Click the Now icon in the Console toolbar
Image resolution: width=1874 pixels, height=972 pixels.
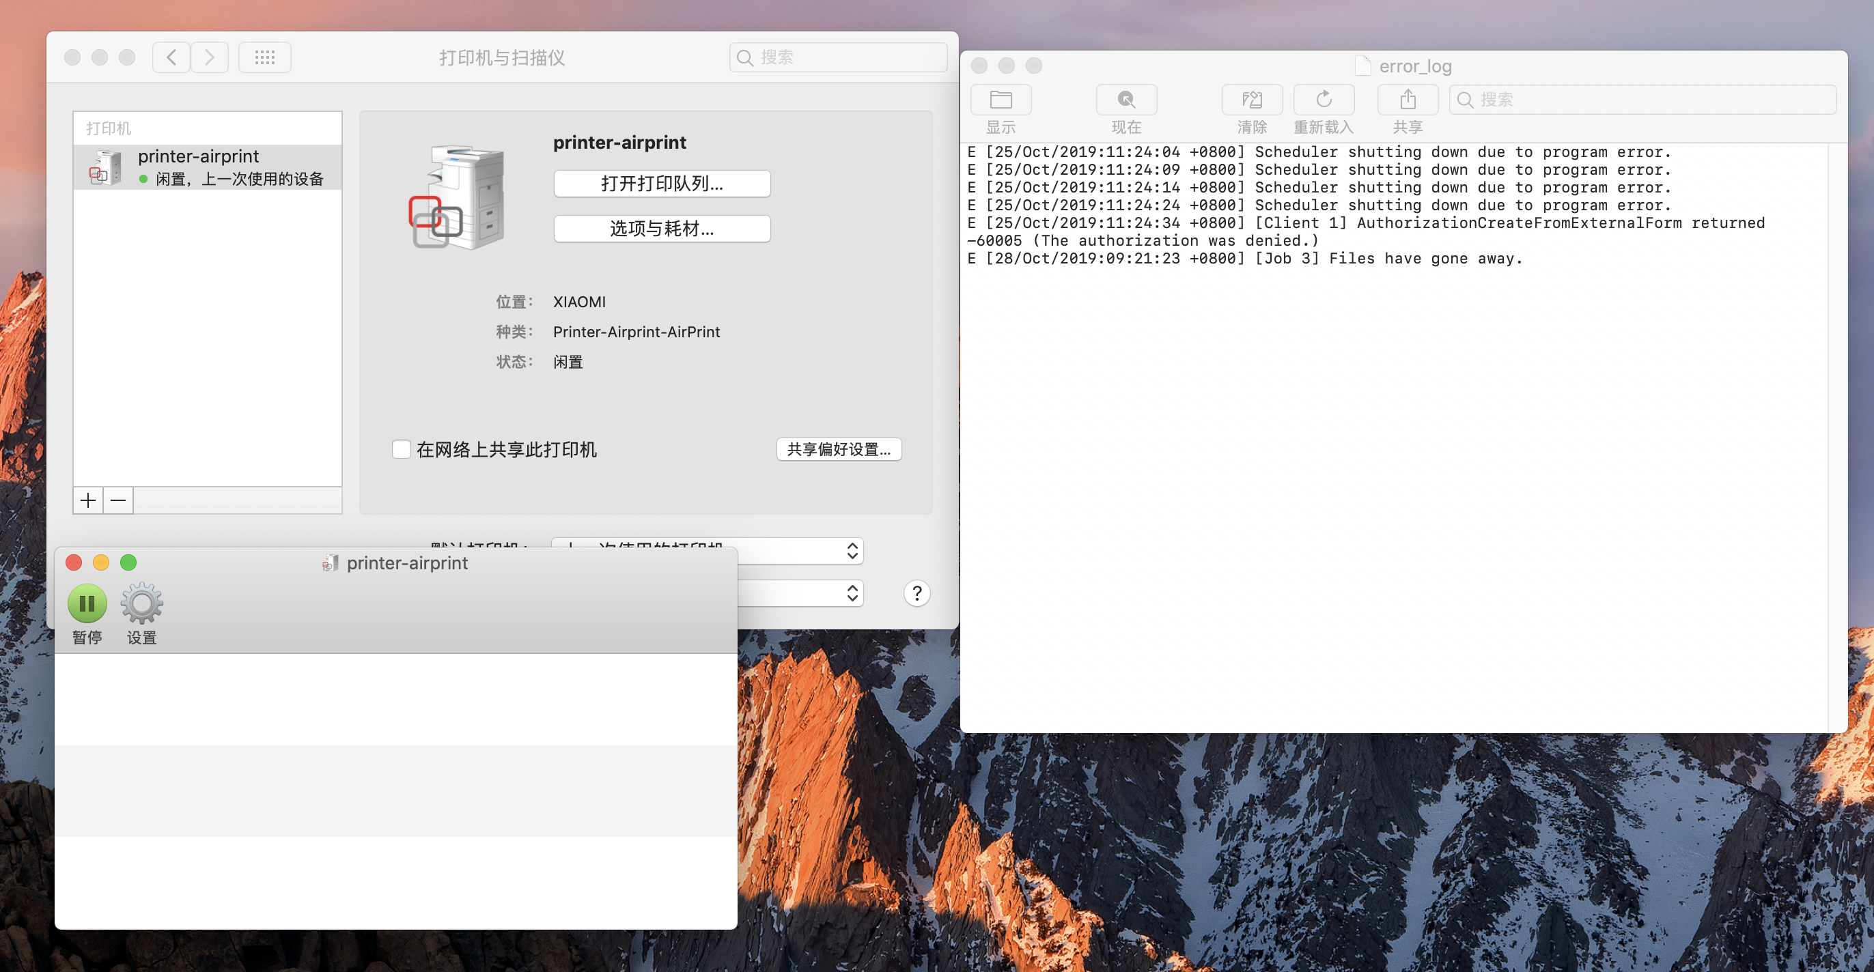(x=1125, y=100)
